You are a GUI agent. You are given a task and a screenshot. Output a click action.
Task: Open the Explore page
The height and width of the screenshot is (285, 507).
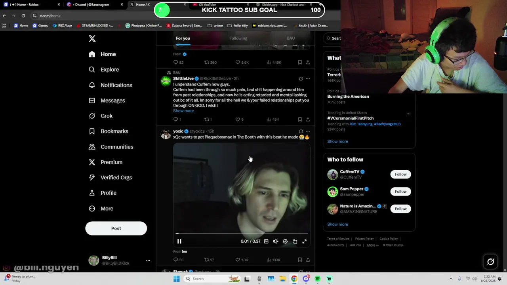tap(104, 70)
